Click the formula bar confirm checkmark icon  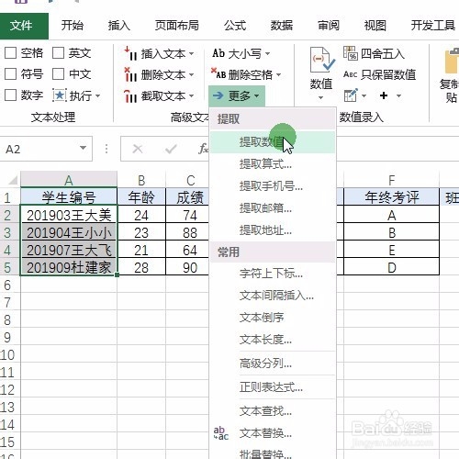[171, 149]
